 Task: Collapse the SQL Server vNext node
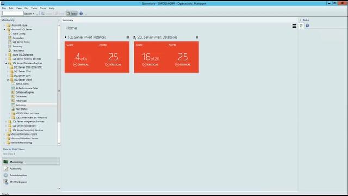8,80
